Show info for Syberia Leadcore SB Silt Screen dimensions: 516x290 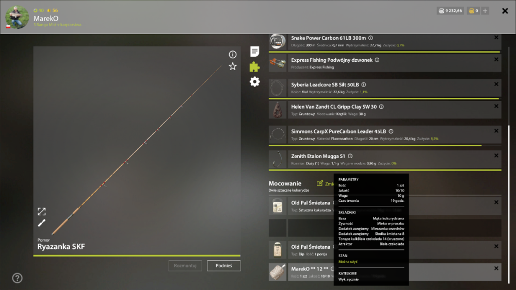pyautogui.click(x=364, y=85)
